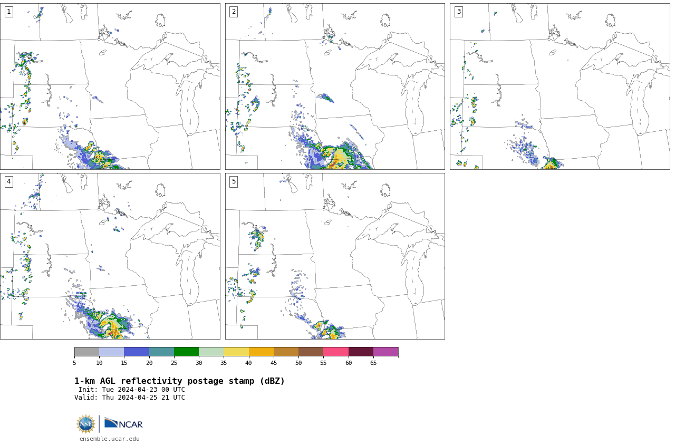Click the panel number 1 label

tap(8, 12)
